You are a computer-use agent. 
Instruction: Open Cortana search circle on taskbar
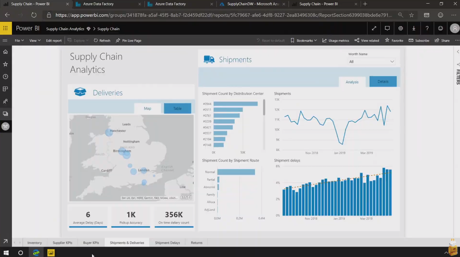tap(20, 253)
